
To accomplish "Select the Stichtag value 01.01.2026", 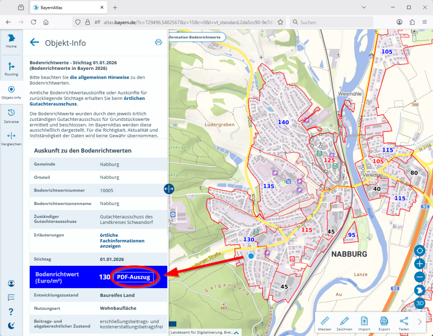I will [112, 259].
